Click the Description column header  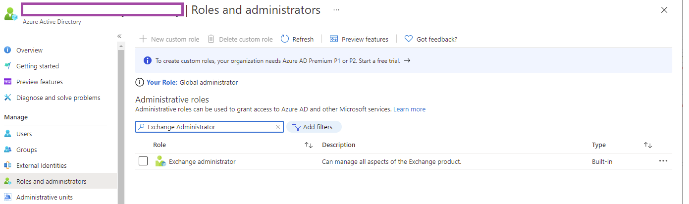click(x=339, y=145)
